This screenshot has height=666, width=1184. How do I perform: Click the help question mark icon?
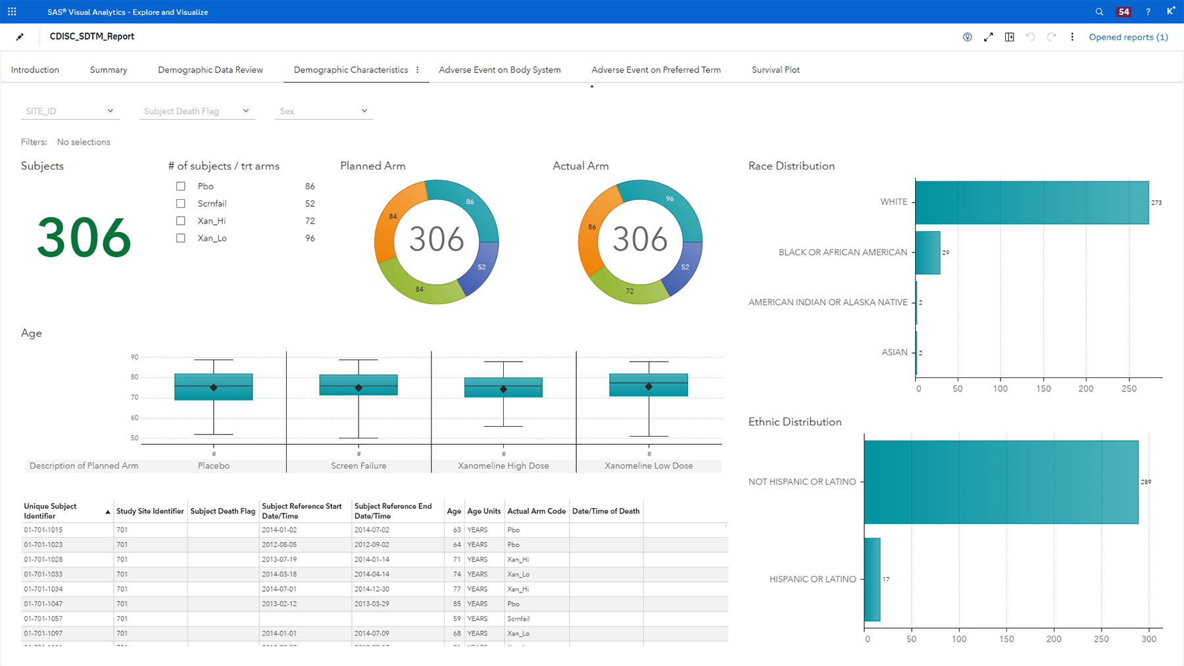click(x=1147, y=11)
